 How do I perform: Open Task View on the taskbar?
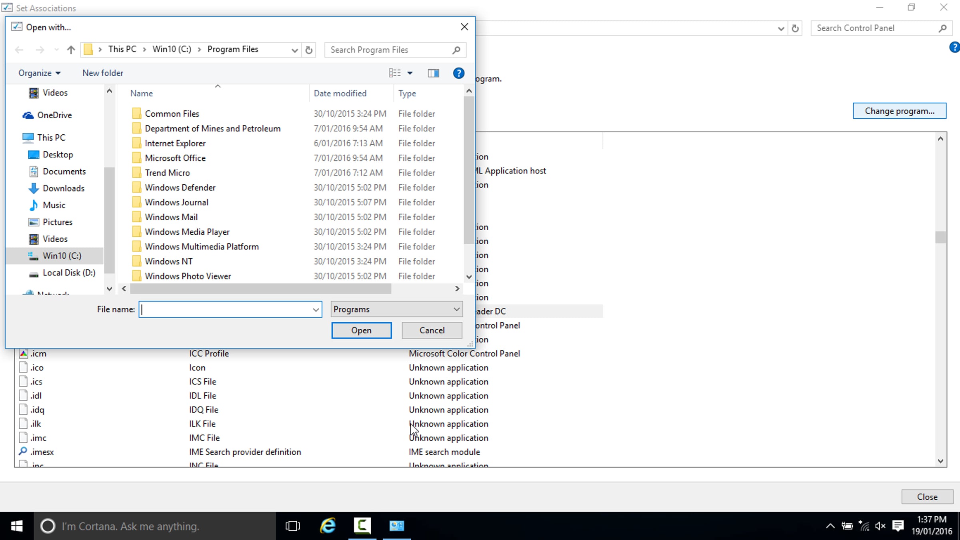click(292, 526)
